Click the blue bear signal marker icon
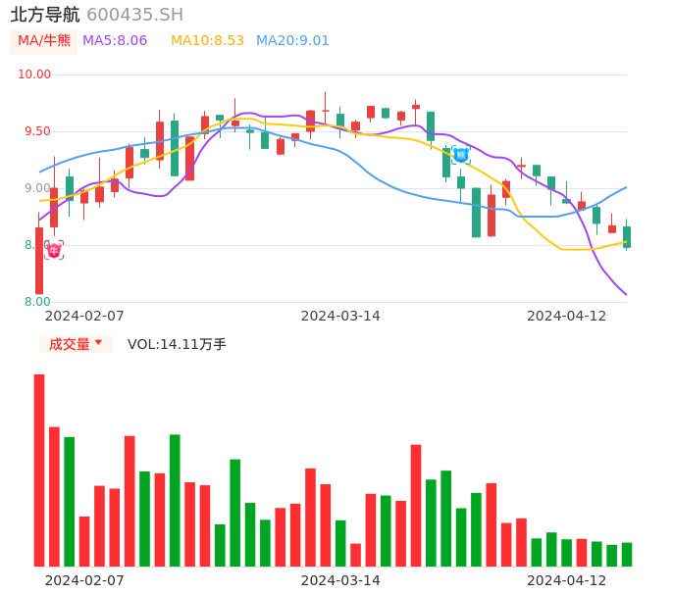This screenshot has width=673, height=594. 460,155
